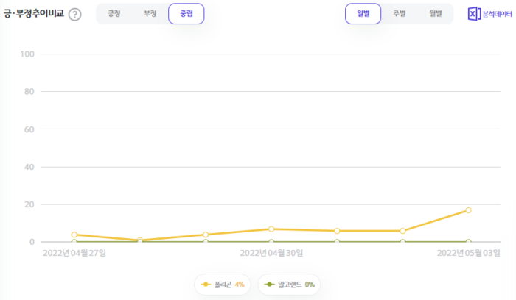This screenshot has height=300, width=516.
Task: Click the 알고랜드 data point on 2022년 05월 03일
Action: click(x=468, y=242)
